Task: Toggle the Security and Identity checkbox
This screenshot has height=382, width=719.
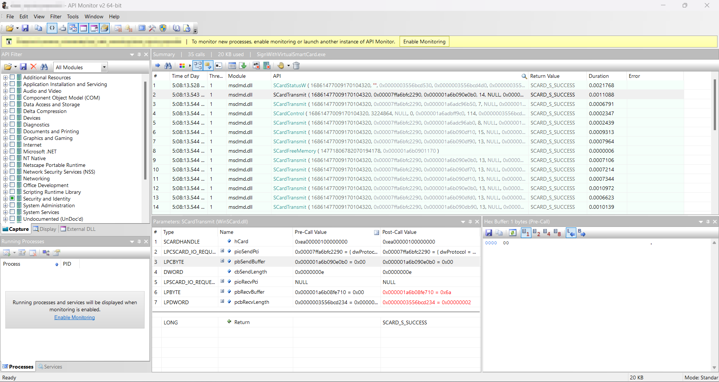Action: pos(12,198)
